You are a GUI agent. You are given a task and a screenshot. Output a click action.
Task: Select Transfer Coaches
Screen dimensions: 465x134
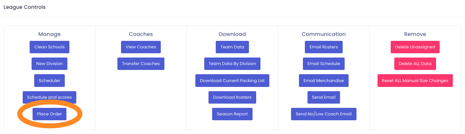click(x=141, y=63)
